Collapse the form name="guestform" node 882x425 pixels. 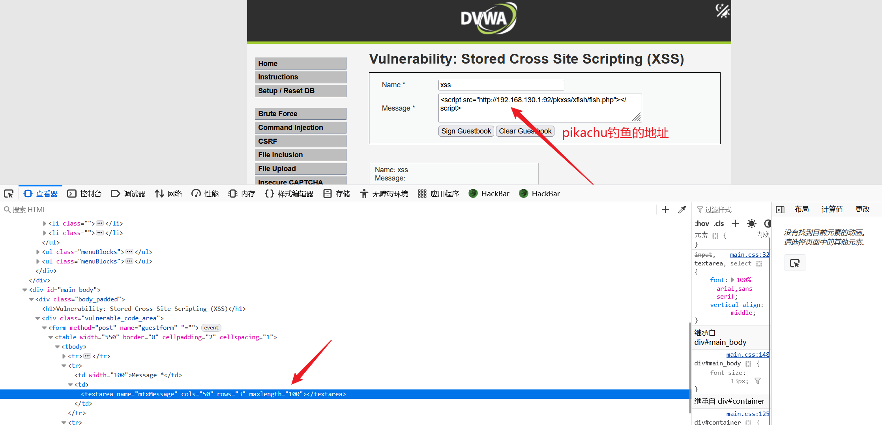[x=44, y=328]
